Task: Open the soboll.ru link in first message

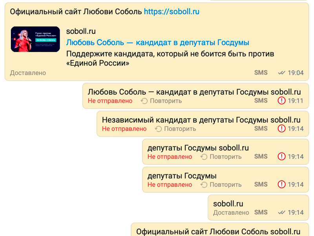Action: 172,12
